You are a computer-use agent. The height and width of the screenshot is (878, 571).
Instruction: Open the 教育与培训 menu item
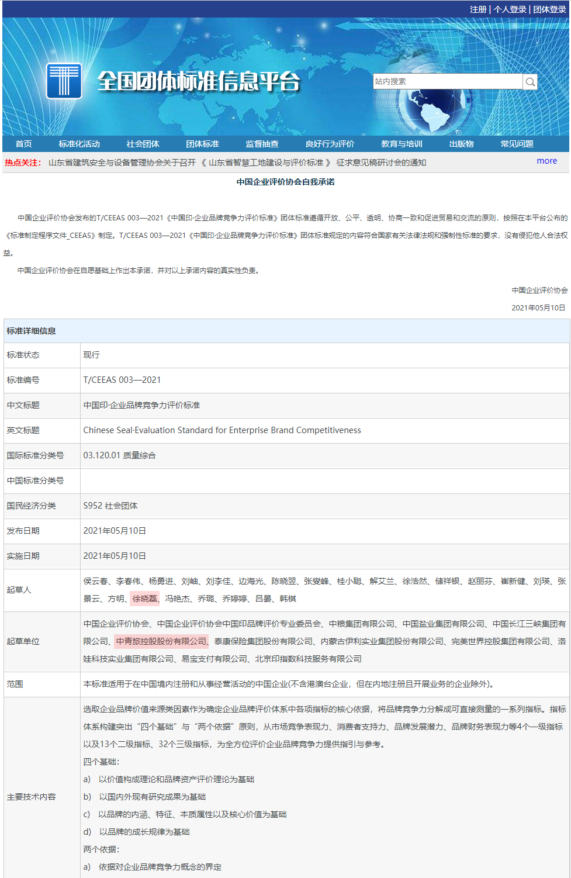coord(402,144)
